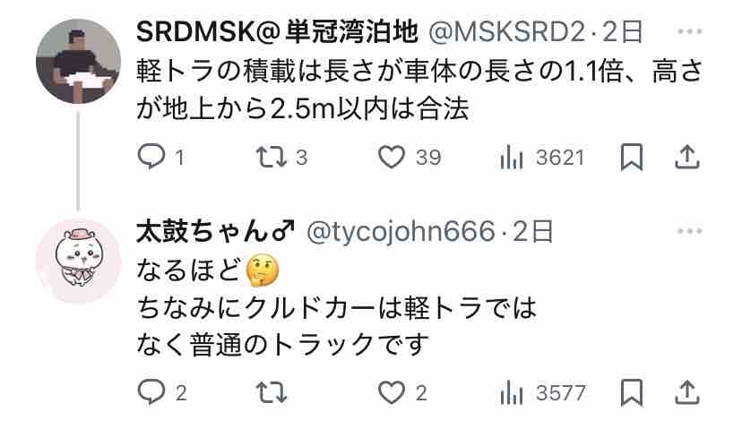Open 太鼓ちゃん's avatar image
The image size is (742, 429).
click(x=78, y=262)
